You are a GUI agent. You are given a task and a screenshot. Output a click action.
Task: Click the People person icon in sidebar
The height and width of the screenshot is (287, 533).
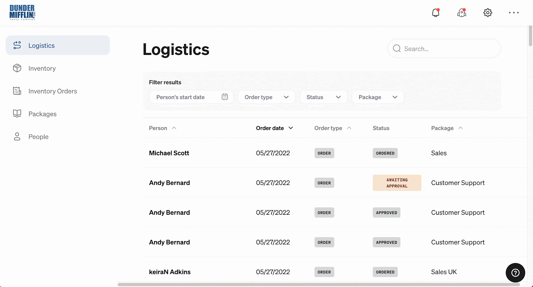(x=17, y=137)
